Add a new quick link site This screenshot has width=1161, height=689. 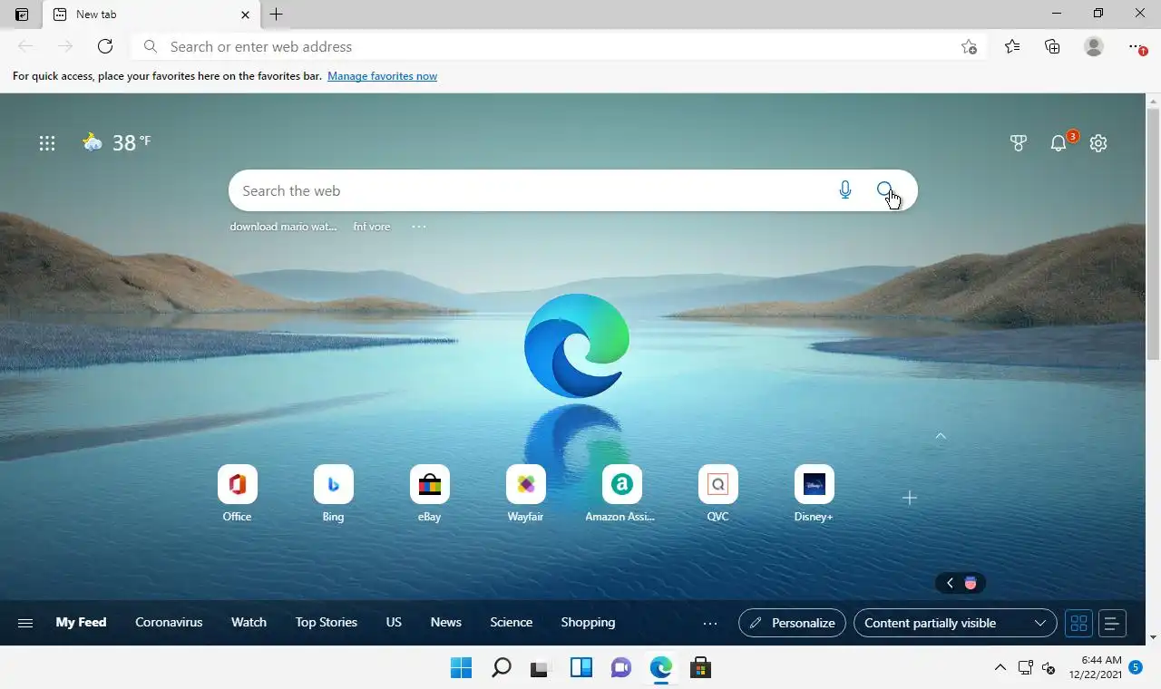[x=910, y=498]
